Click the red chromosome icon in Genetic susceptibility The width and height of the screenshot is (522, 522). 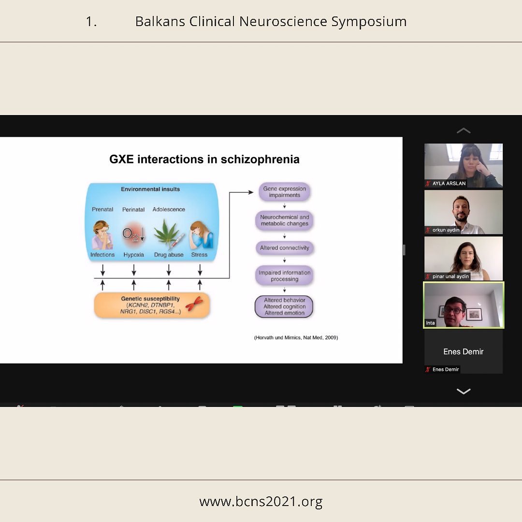coord(194,304)
